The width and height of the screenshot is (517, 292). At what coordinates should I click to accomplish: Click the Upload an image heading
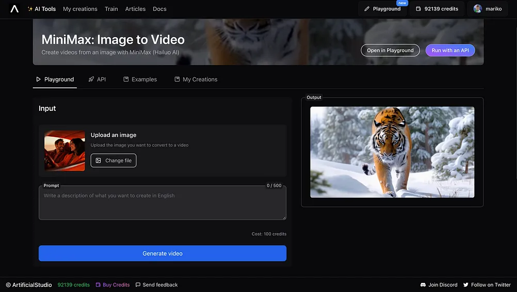point(114,135)
